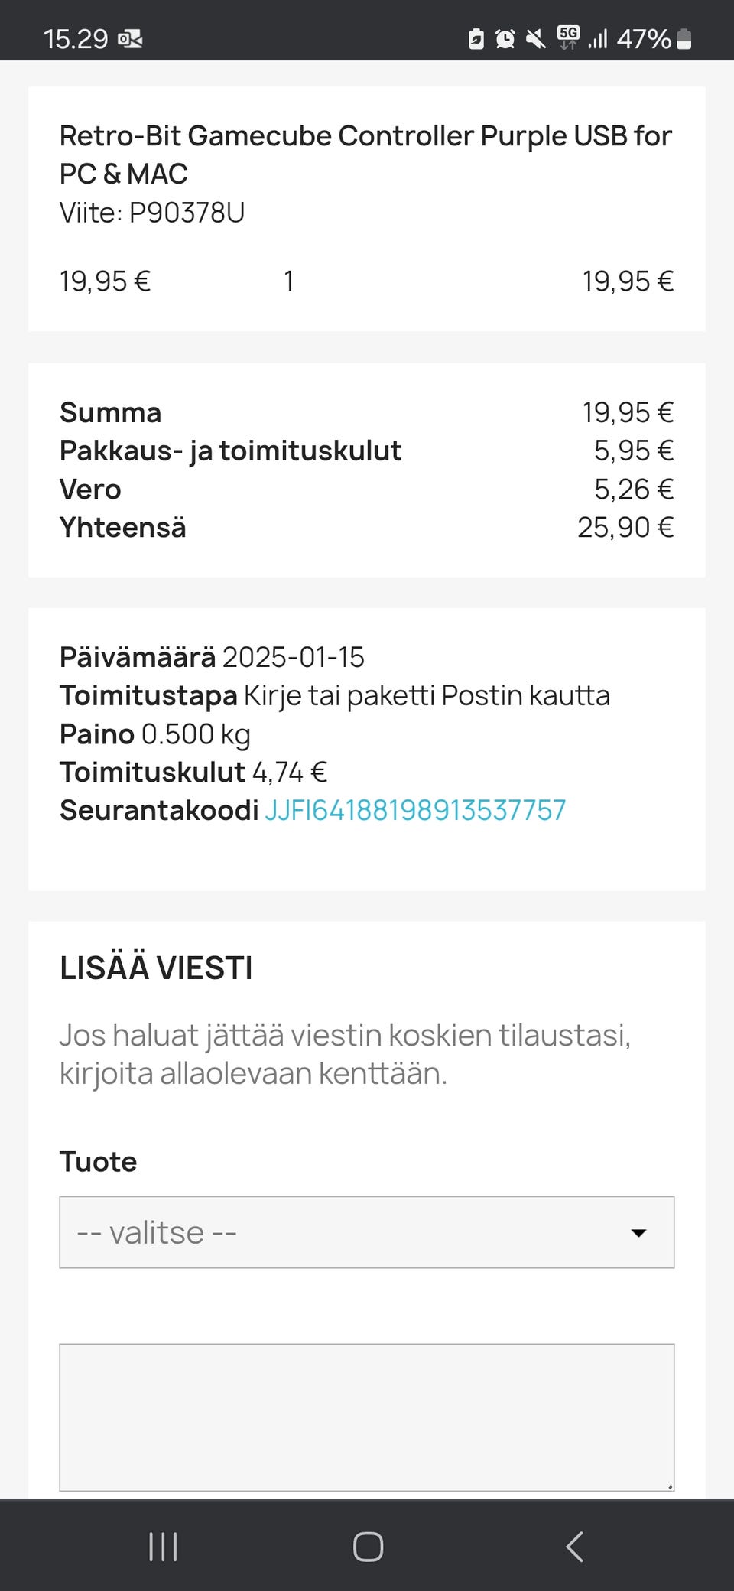Click the arrow on the Tuote selector
Viewport: 734px width, 1591px height.
point(638,1232)
